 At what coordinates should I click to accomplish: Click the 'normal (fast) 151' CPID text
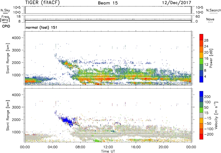coord(42,27)
